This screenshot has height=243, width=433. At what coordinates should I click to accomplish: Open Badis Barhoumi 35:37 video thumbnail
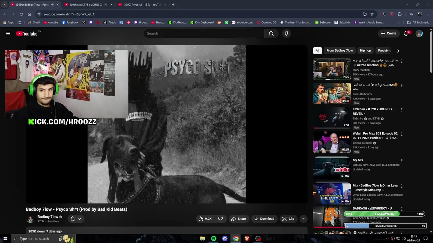tap(332, 93)
